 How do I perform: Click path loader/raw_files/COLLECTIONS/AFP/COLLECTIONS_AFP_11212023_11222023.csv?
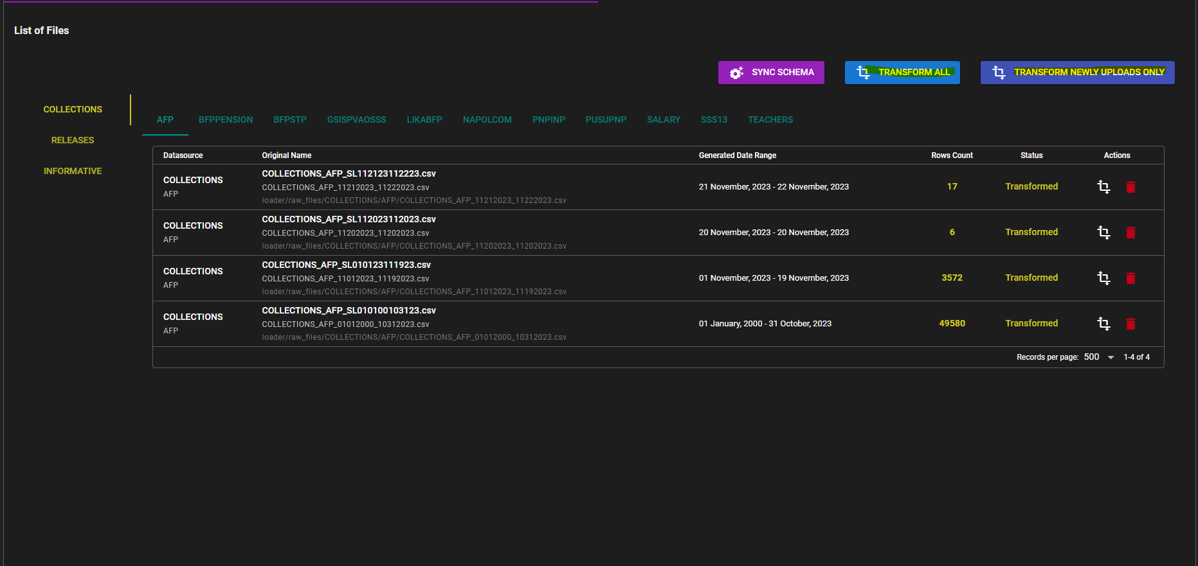[414, 200]
